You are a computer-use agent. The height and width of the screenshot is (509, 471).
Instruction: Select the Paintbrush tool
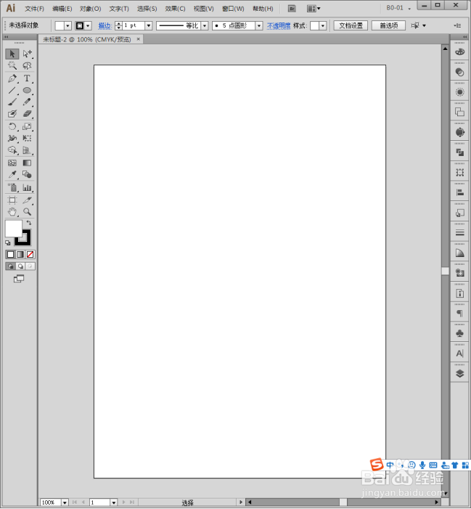tap(12, 102)
